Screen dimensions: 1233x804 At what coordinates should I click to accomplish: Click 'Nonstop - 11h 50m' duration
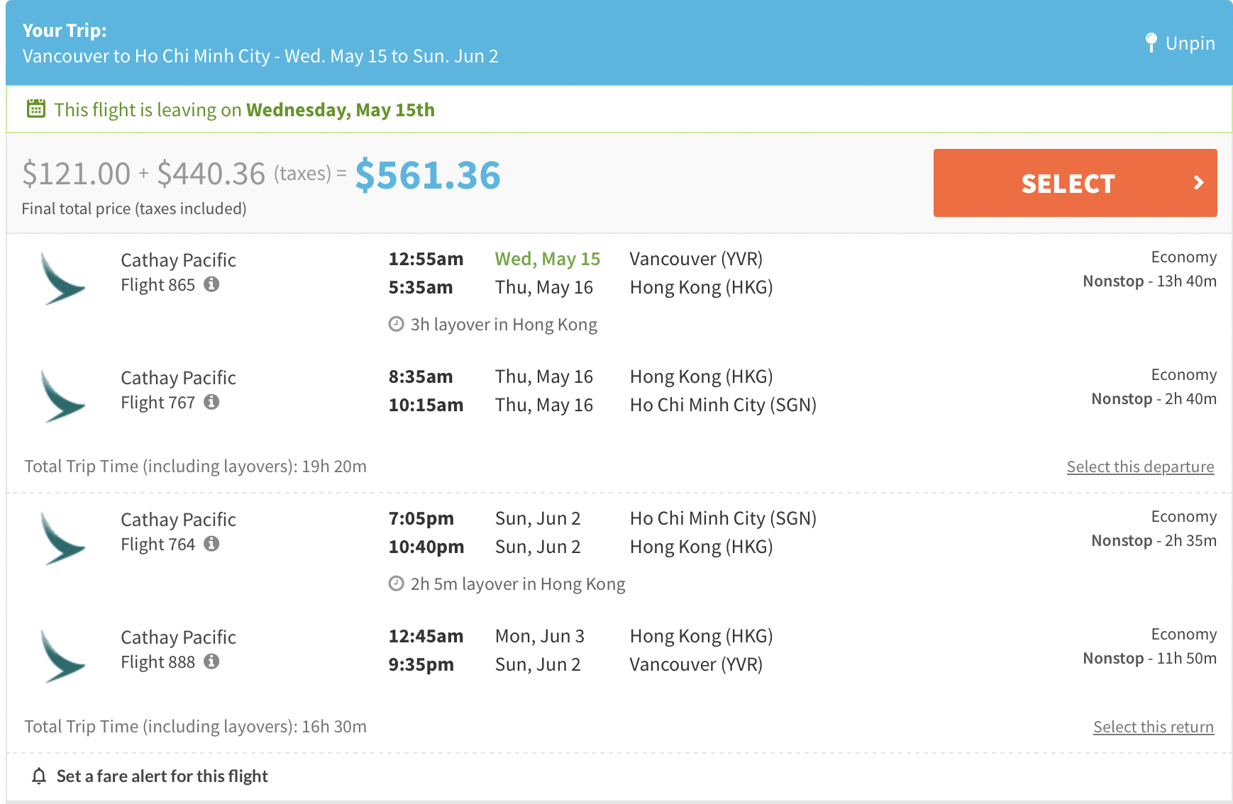[x=1149, y=658]
